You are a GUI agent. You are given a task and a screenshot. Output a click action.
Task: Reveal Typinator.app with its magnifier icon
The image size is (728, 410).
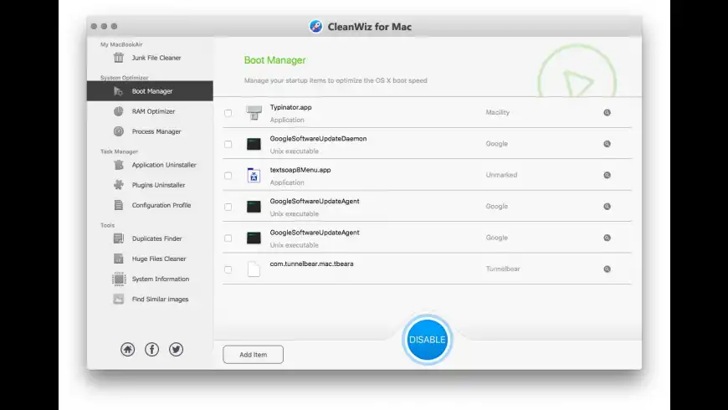coord(607,112)
